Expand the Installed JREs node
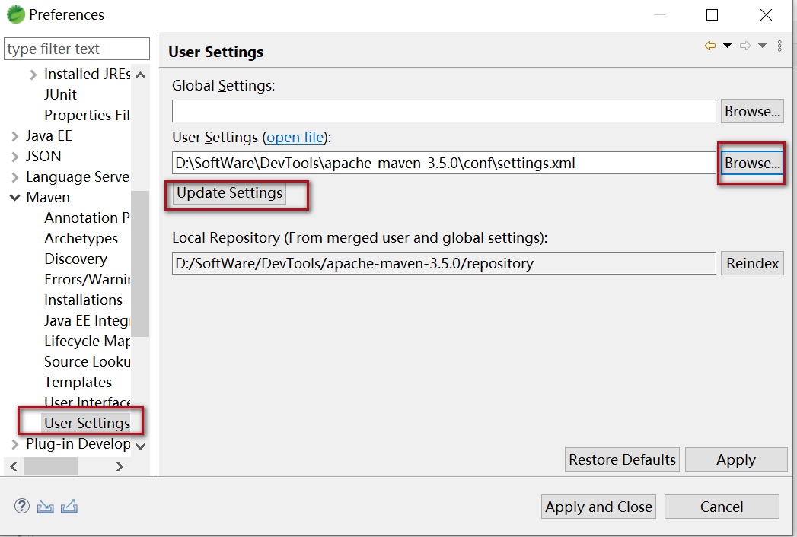 click(x=33, y=75)
